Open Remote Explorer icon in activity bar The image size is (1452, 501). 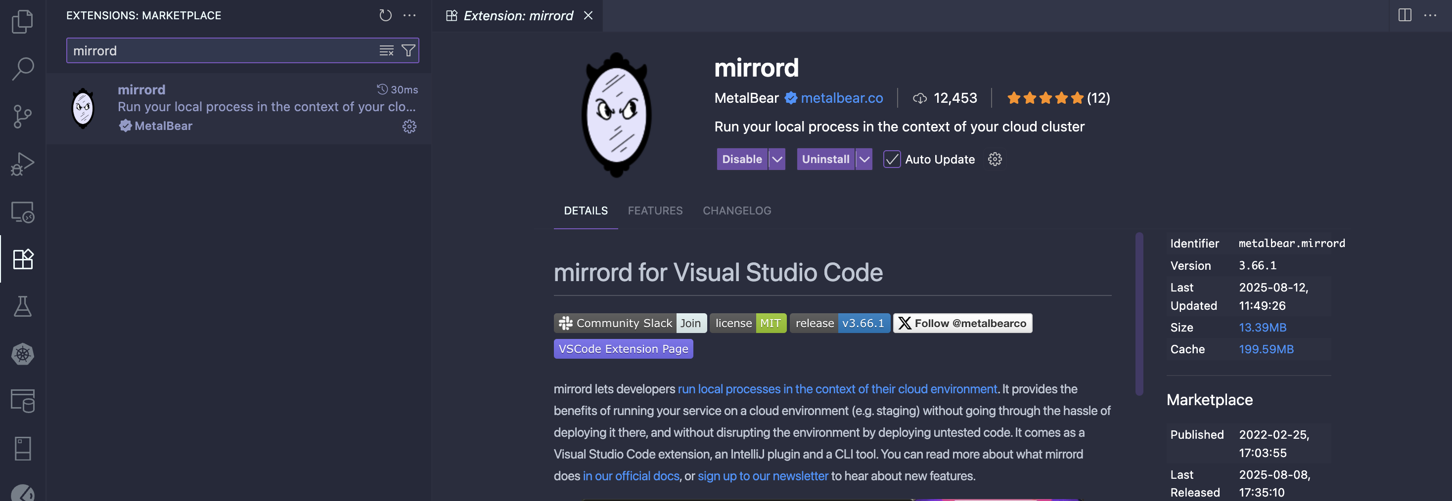point(23,212)
